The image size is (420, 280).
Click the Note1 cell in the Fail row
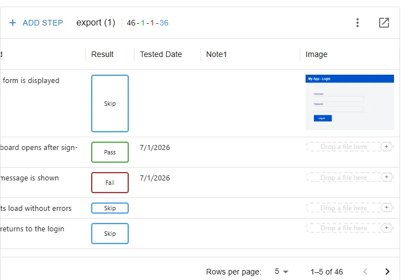point(250,183)
